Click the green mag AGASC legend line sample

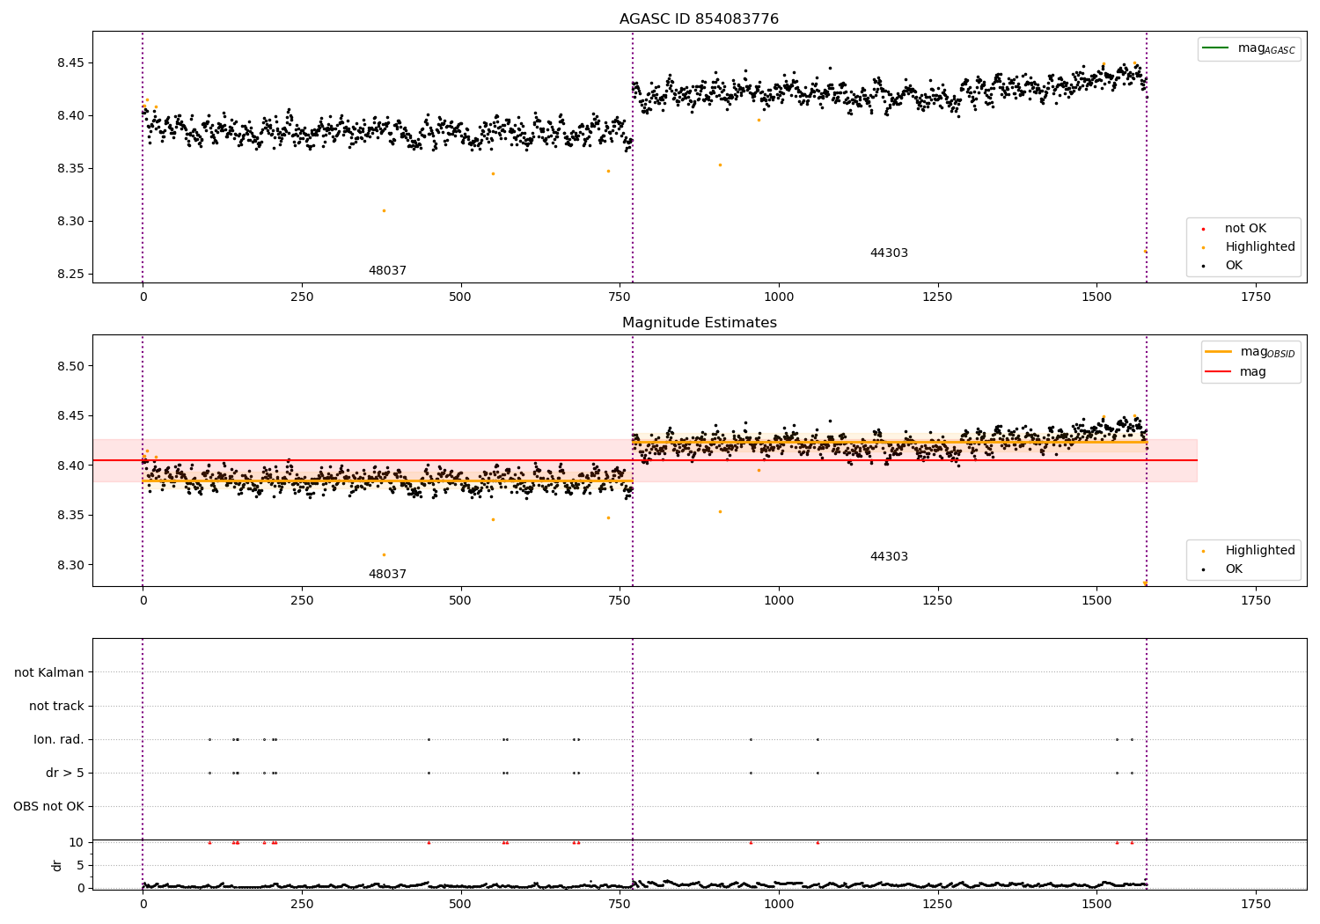[x=1215, y=48]
